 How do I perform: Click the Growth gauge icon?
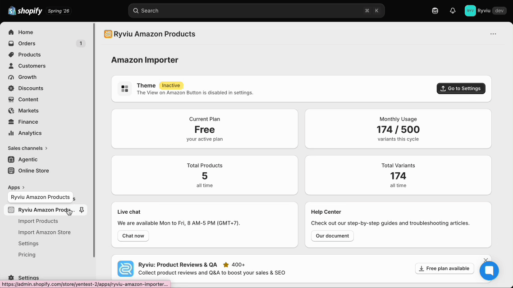(11, 77)
